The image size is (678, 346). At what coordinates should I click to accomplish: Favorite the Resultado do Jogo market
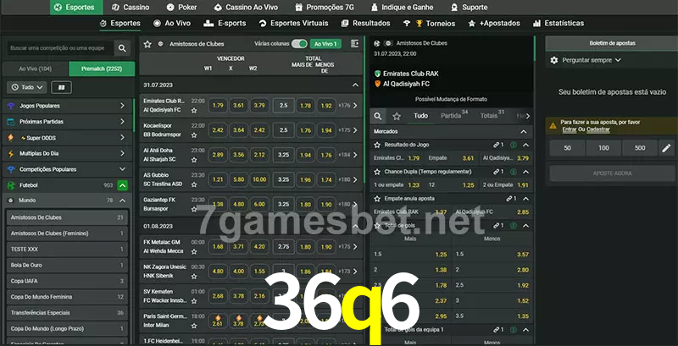(377, 145)
